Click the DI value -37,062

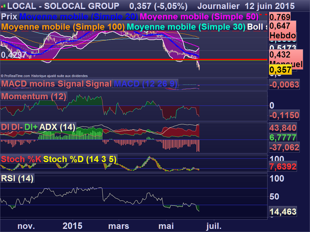point(284,148)
